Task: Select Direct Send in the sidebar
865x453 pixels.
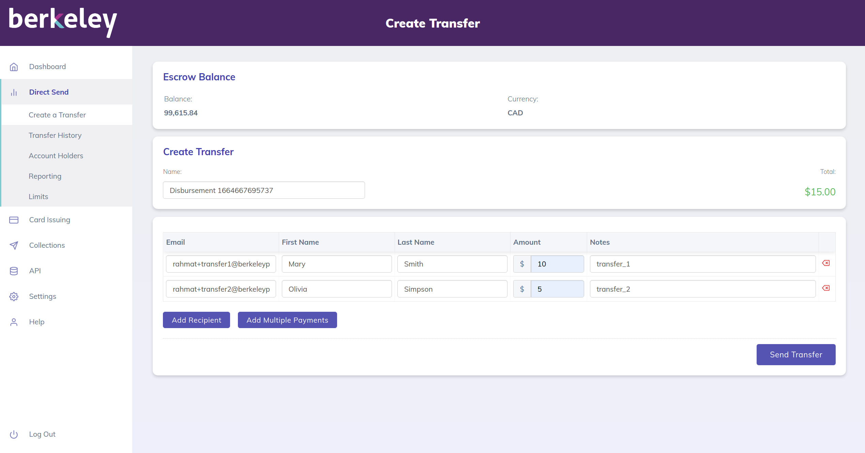Action: [x=66, y=92]
